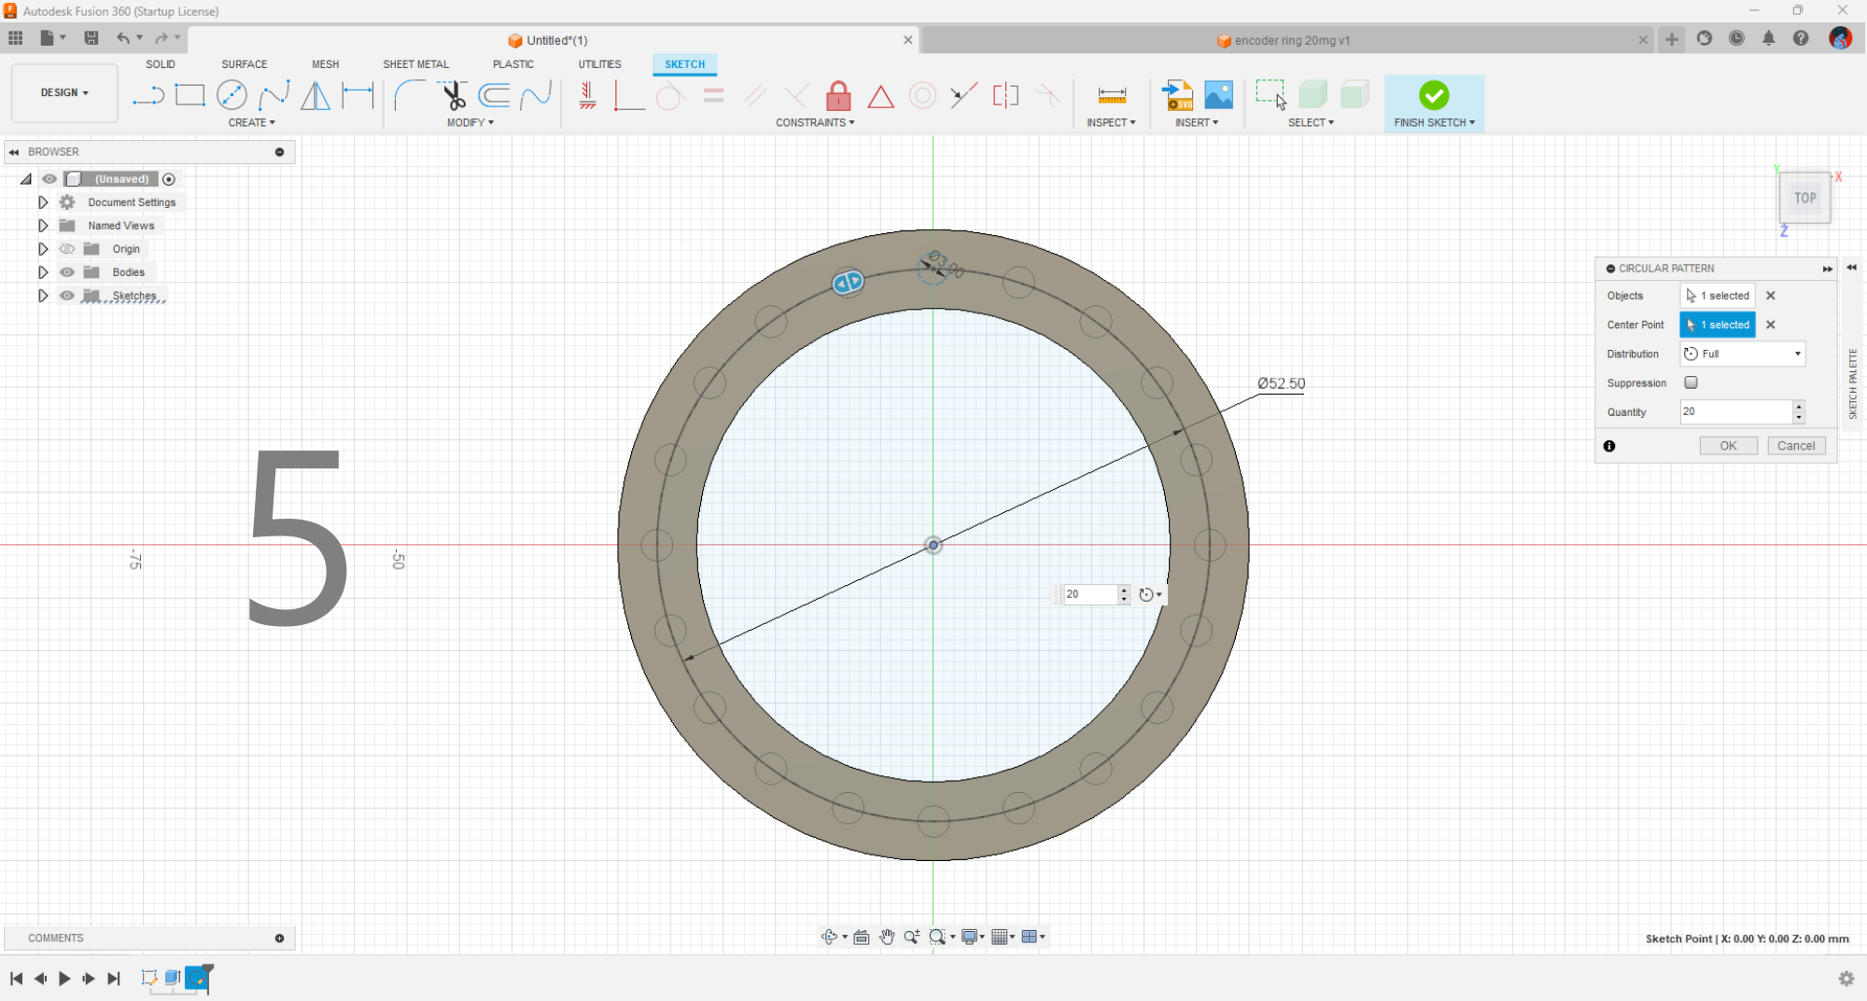The height and width of the screenshot is (1001, 1867).
Task: Select the Fillet tool
Action: [410, 95]
